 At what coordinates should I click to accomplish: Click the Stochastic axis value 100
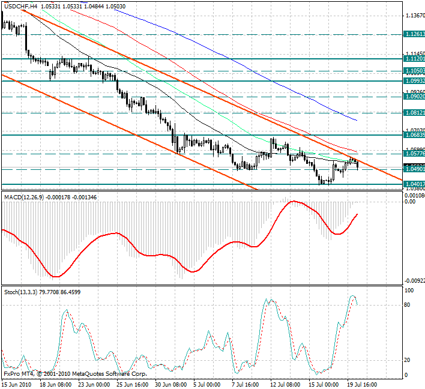[409, 291]
